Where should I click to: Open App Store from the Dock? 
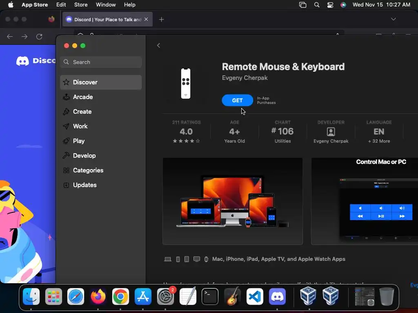tap(143, 297)
